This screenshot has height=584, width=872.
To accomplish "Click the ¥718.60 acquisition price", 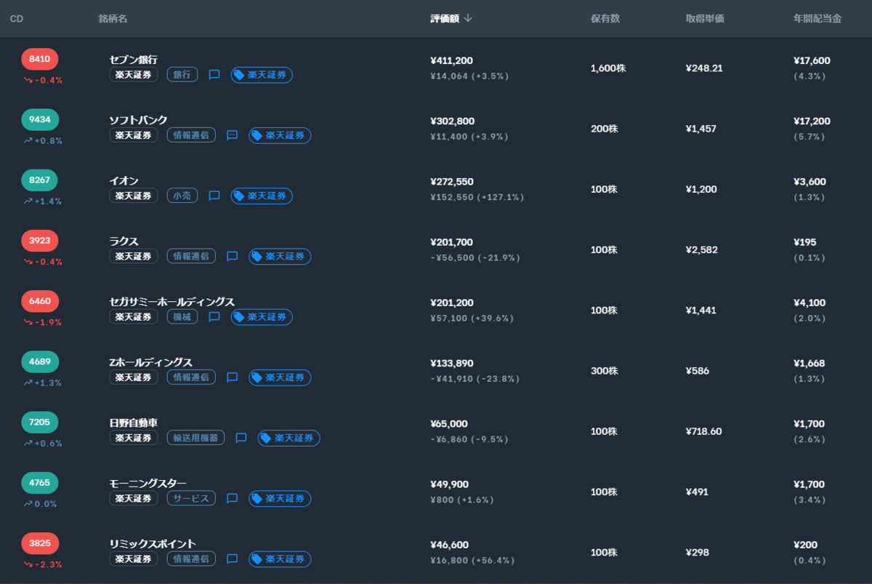I will click(x=704, y=431).
